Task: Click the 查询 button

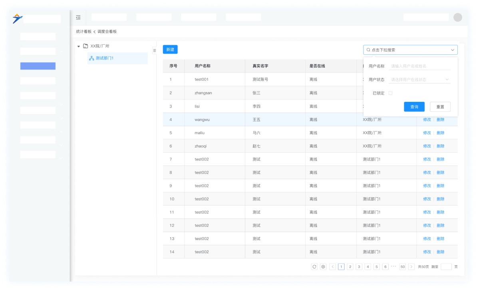Action: point(414,107)
